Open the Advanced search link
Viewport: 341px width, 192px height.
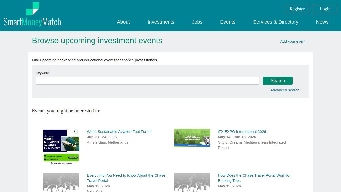[x=285, y=90]
